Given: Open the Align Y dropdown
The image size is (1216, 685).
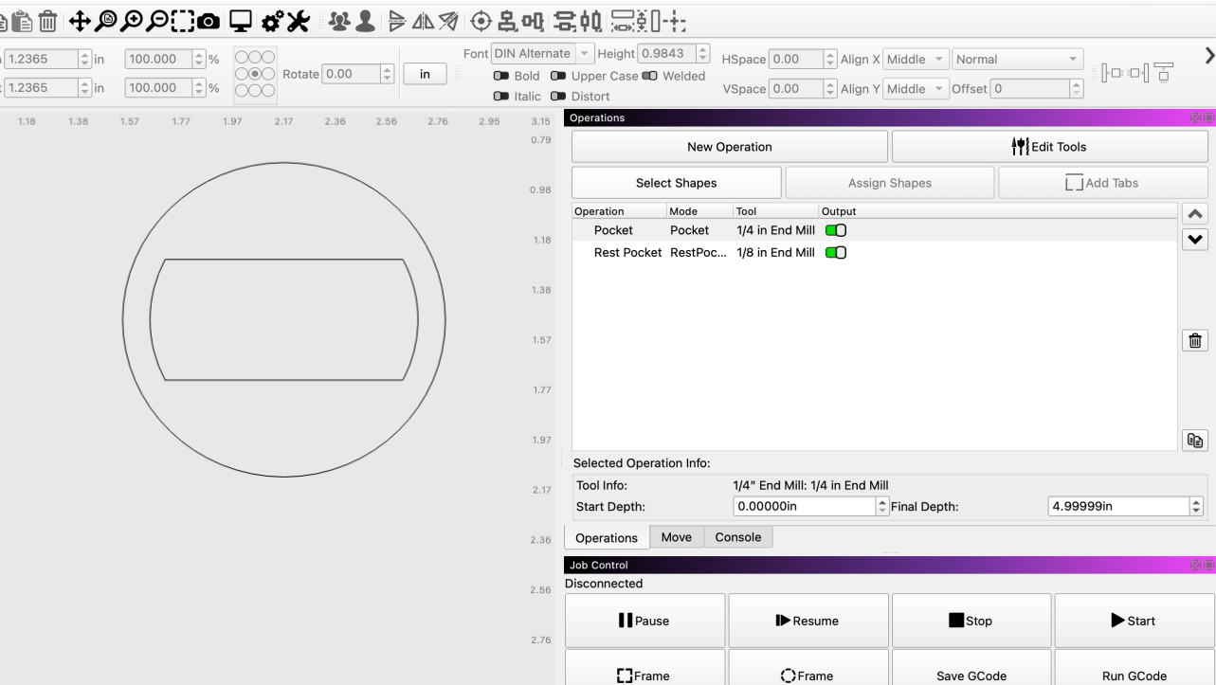Looking at the screenshot, I should tap(915, 88).
